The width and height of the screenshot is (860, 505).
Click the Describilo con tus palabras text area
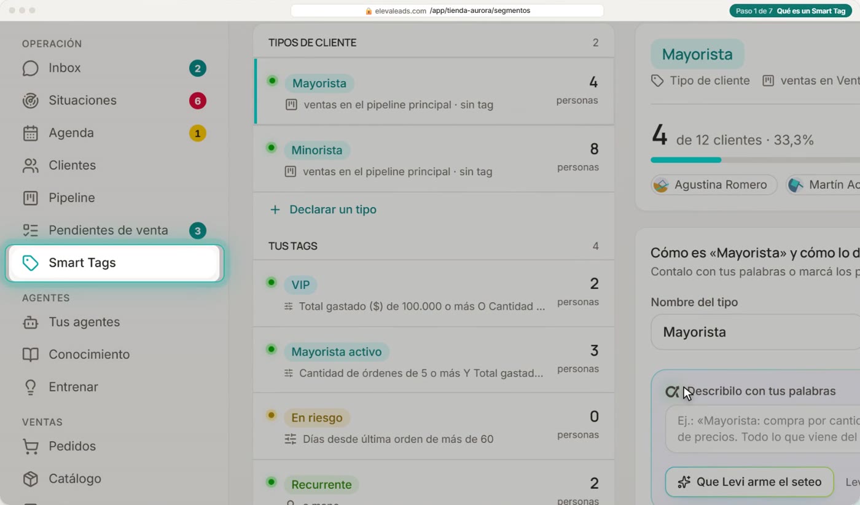763,429
